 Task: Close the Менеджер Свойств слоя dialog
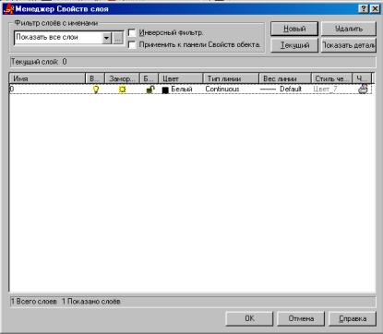tap(375, 8)
